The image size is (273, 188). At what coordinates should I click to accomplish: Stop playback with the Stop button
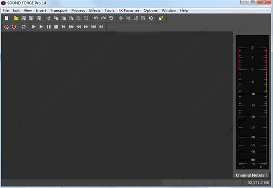(56, 27)
